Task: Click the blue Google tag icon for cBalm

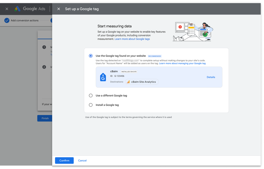Action: pos(103,77)
